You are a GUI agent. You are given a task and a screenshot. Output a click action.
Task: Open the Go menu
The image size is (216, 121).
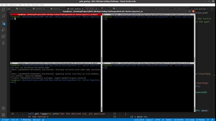25,5
